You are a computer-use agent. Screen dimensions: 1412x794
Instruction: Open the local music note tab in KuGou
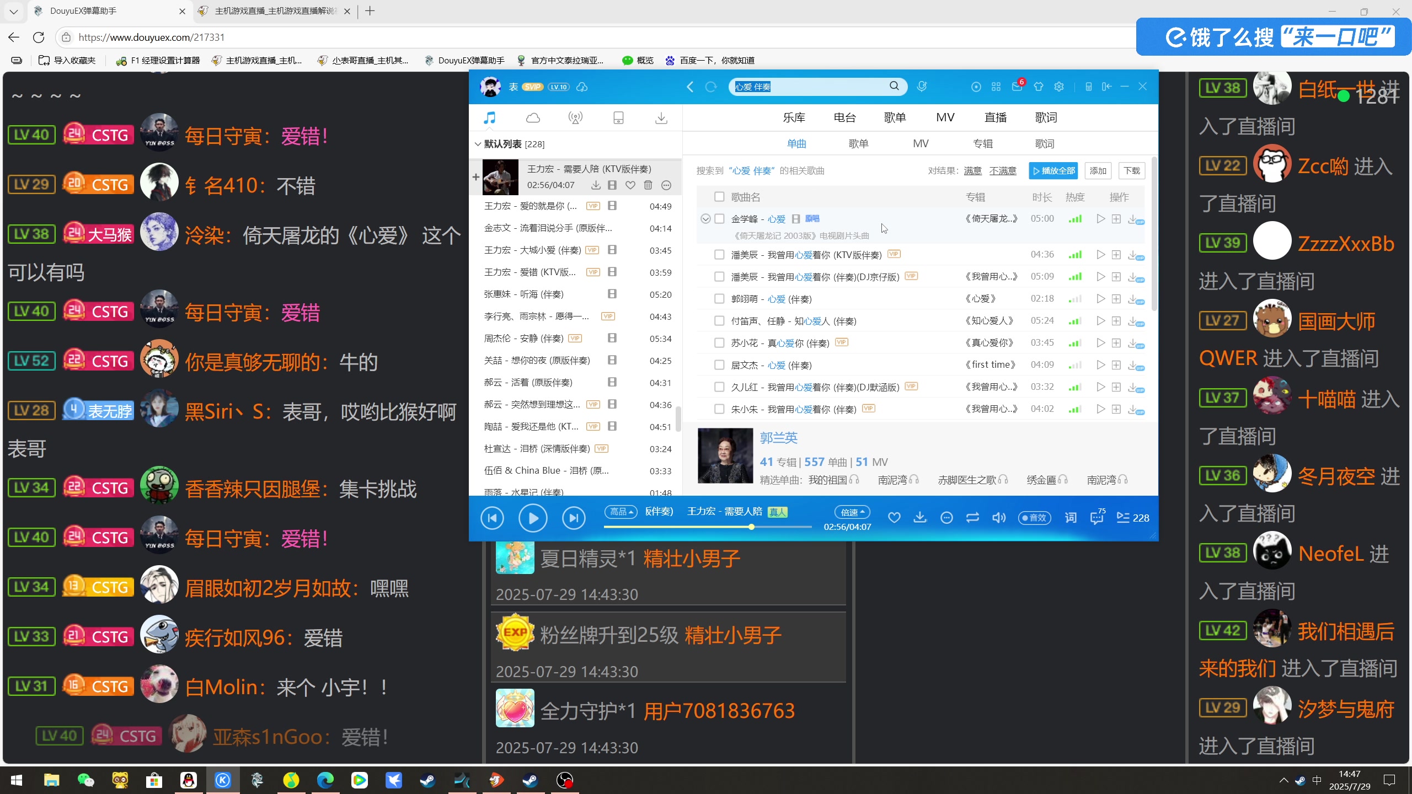pos(489,117)
